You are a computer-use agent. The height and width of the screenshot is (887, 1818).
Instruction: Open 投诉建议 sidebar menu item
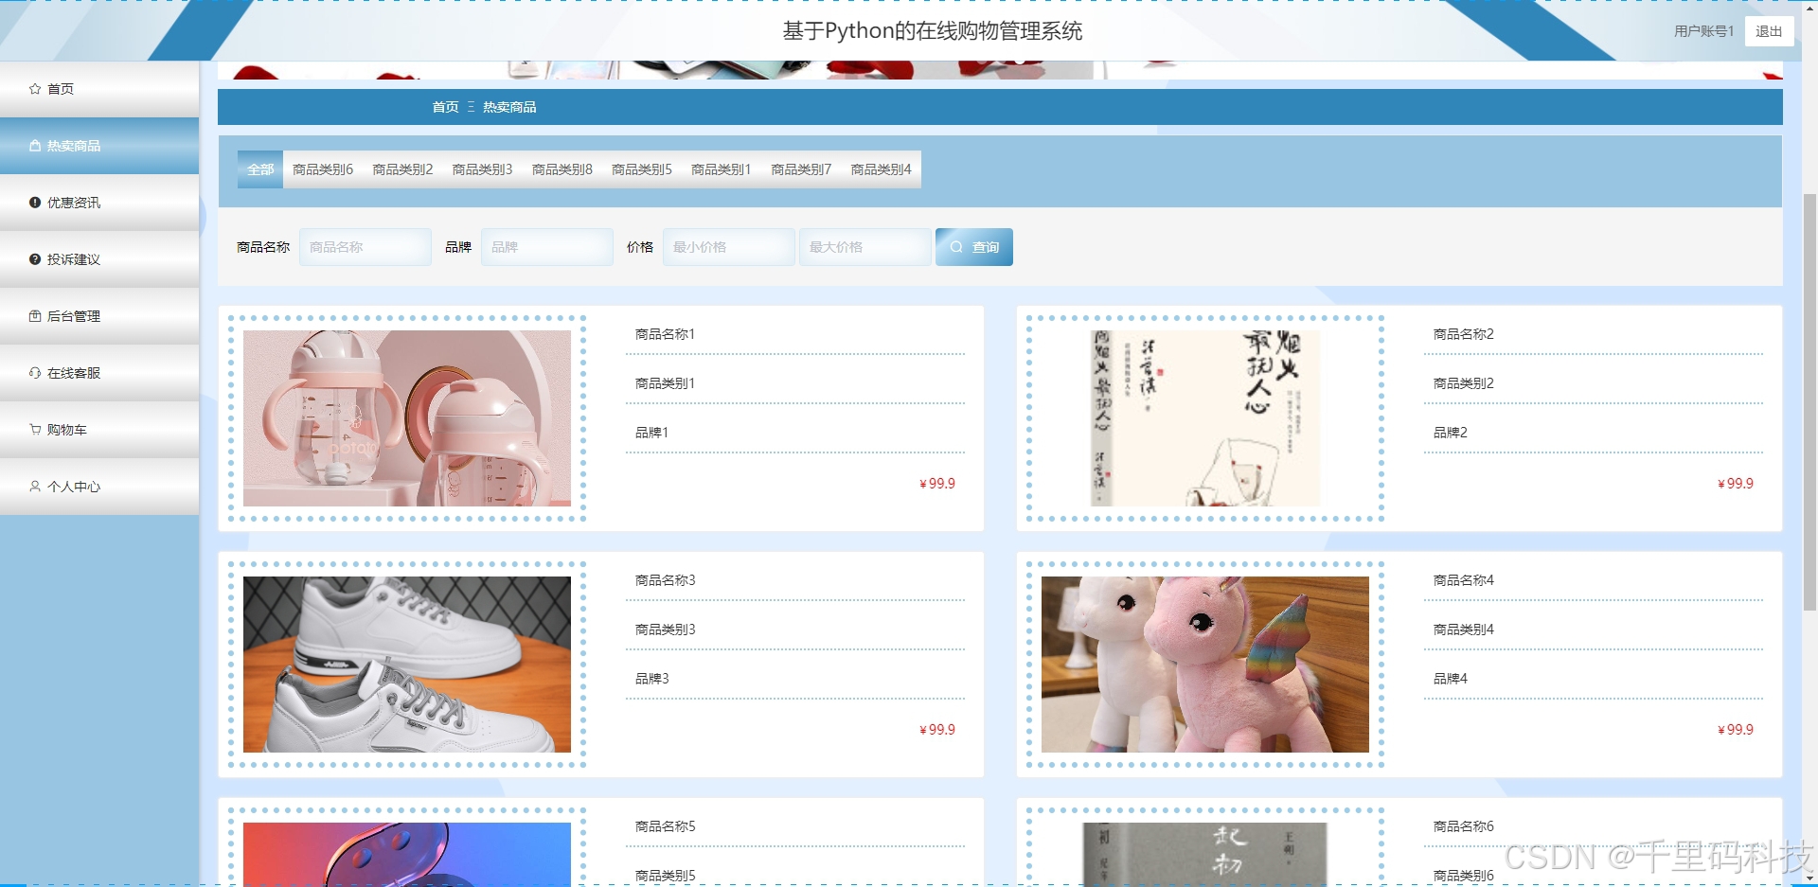[99, 259]
